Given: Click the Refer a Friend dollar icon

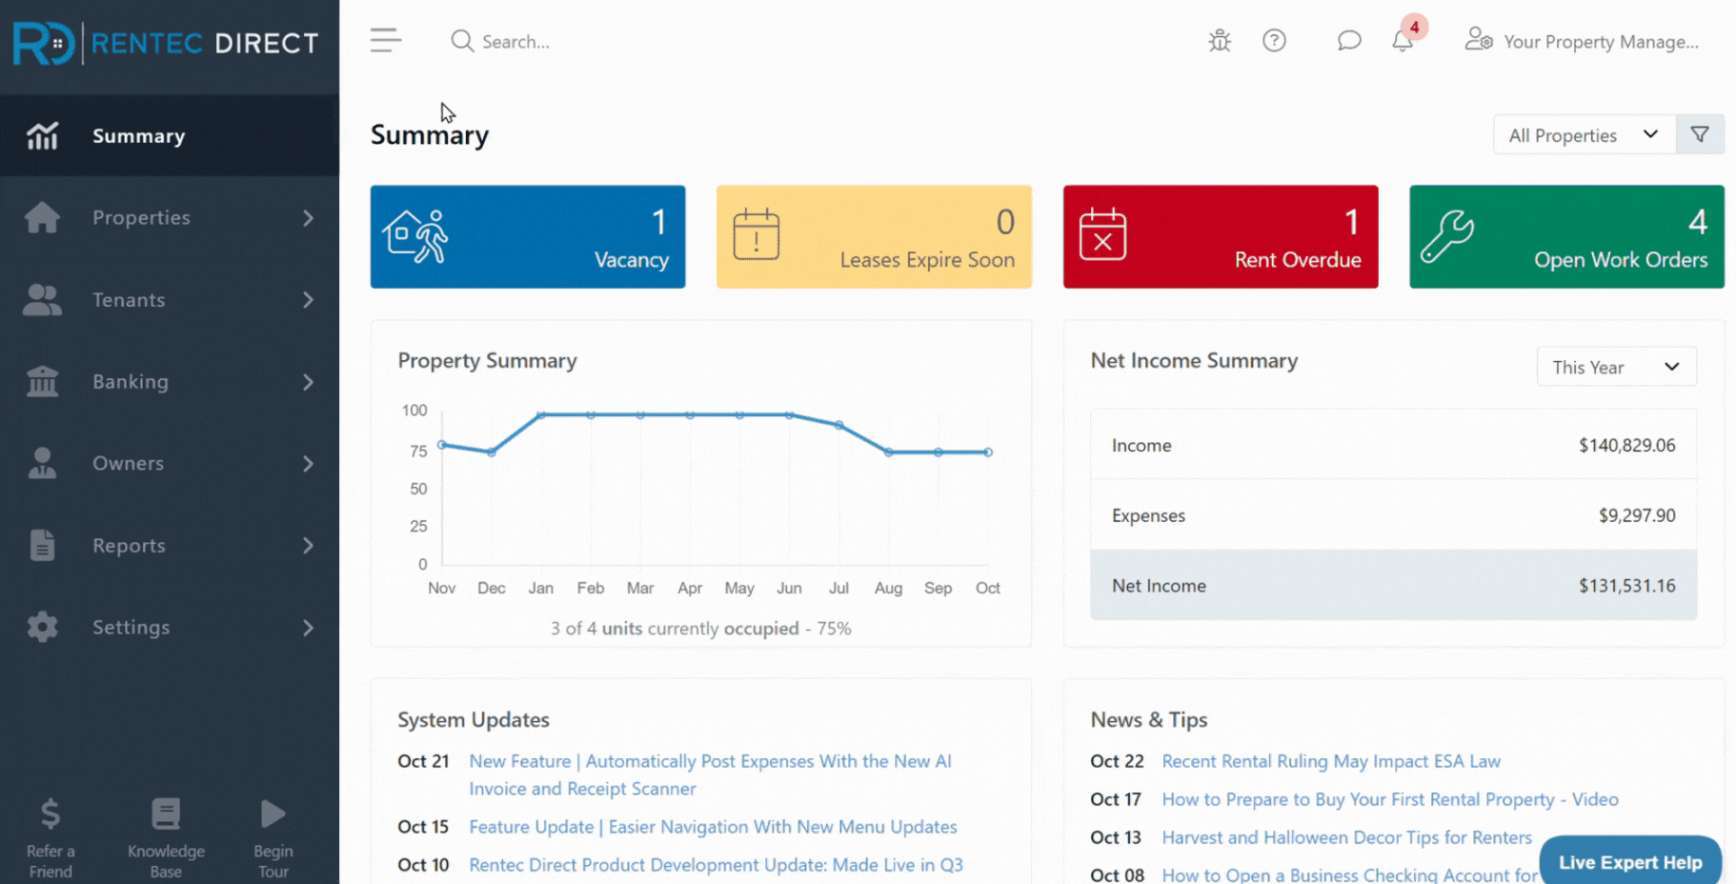Looking at the screenshot, I should pyautogui.click(x=50, y=814).
